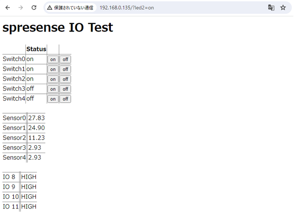This screenshot has width=296, height=222.
Task: Enable Switch3 with its on button
Action: 53,89
